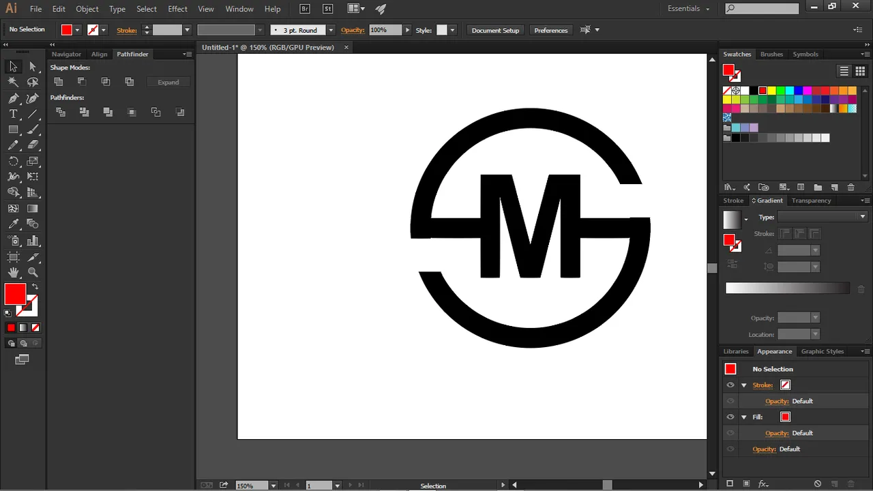Collapse the Fill row in Appearance
This screenshot has width=873, height=491.
[744, 417]
